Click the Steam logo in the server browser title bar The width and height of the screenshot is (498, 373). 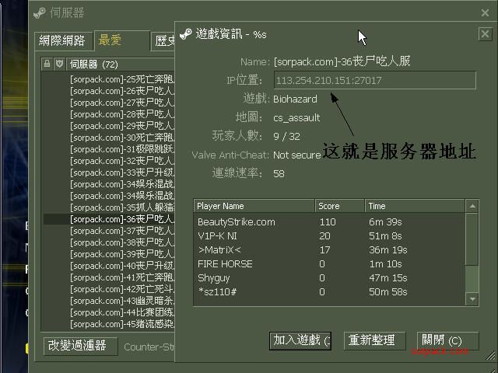tap(40, 13)
